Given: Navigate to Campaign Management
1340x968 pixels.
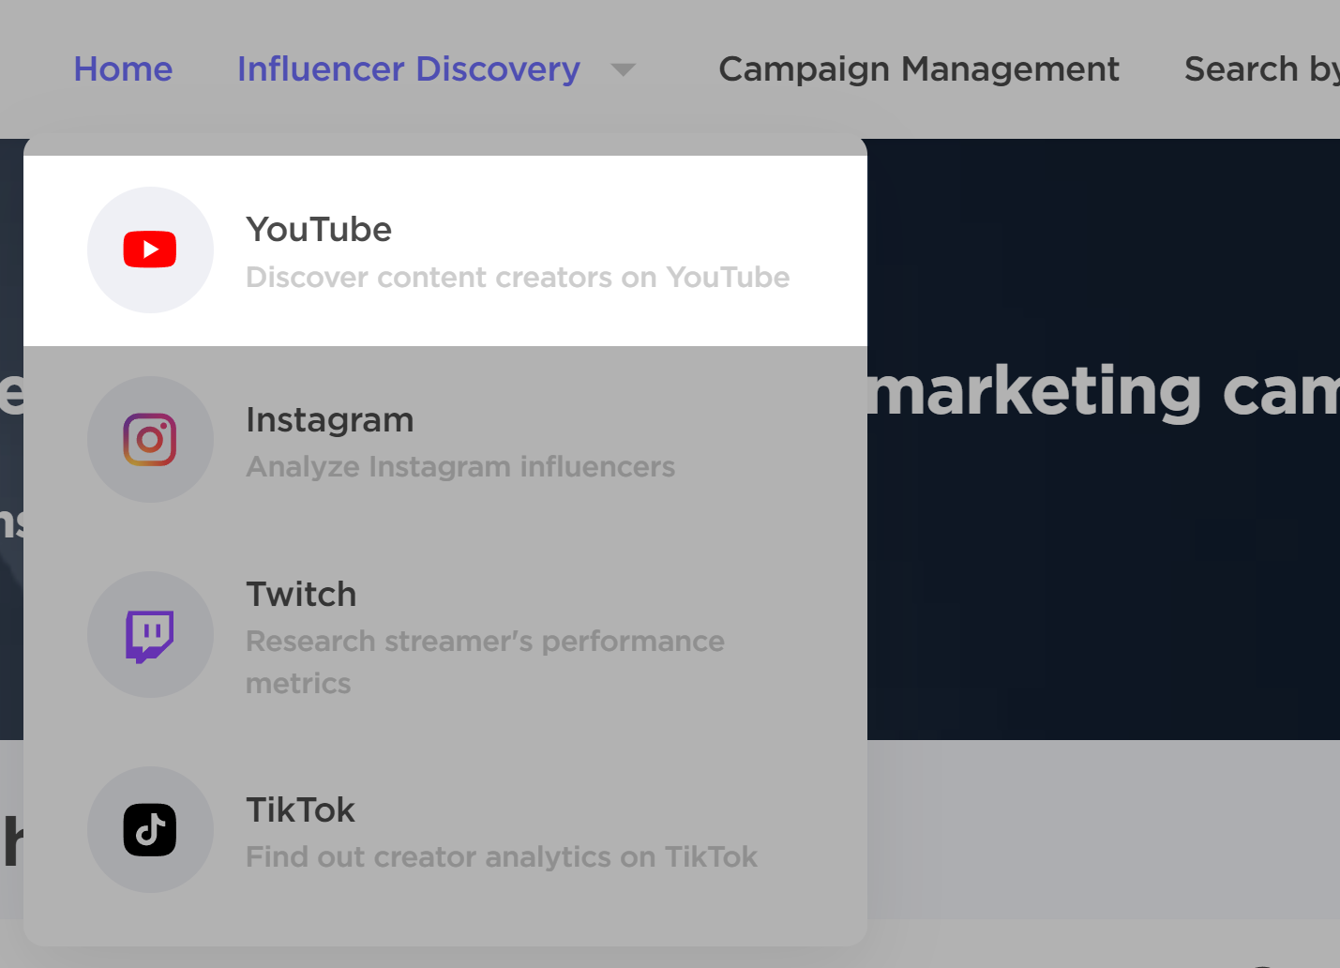Looking at the screenshot, I should coord(918,68).
